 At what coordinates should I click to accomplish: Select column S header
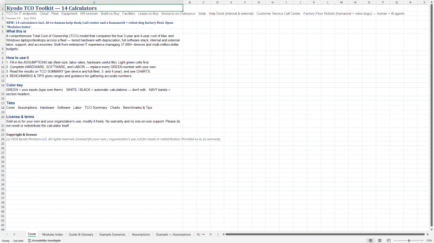coord(424,2)
